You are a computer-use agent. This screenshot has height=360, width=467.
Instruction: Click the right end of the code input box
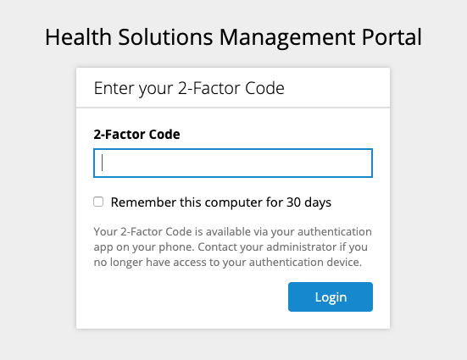(364, 163)
